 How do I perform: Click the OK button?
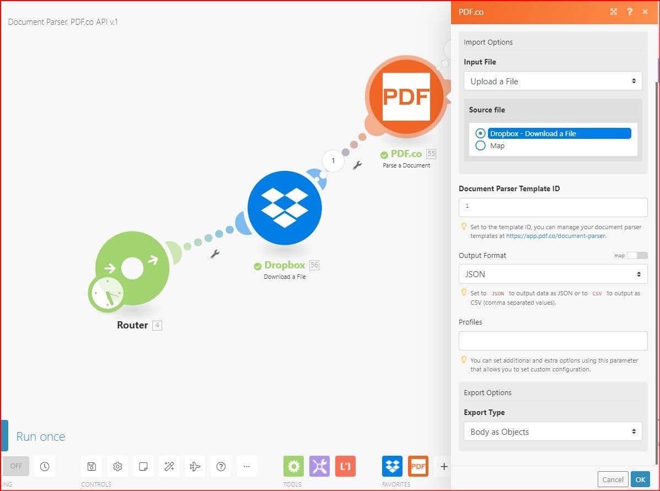pyautogui.click(x=640, y=479)
